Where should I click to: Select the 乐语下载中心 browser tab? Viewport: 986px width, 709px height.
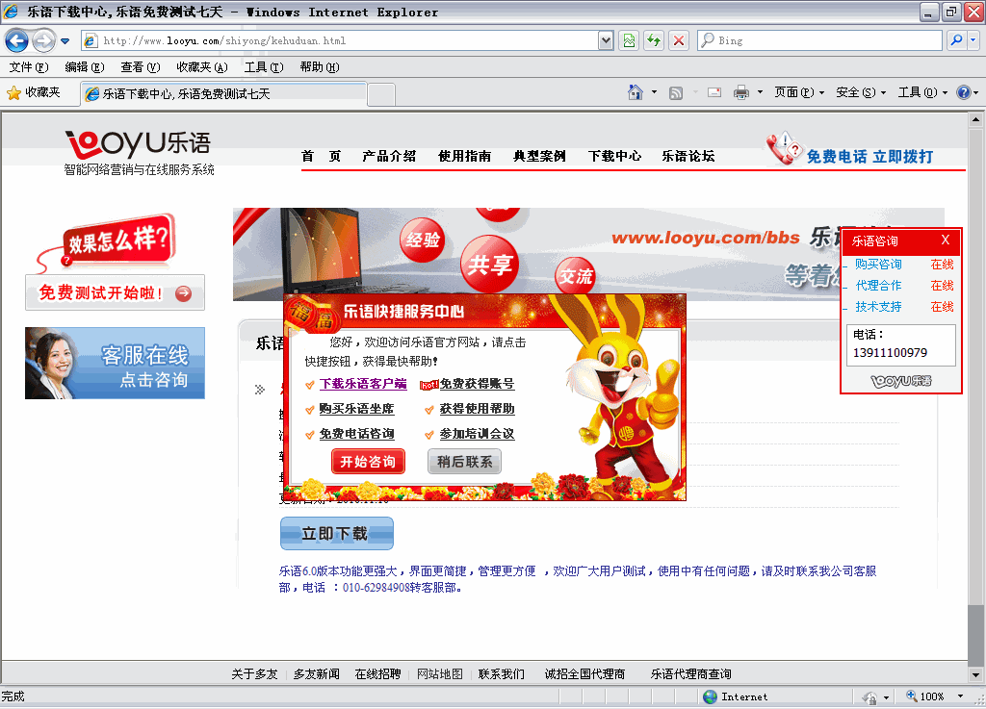223,94
